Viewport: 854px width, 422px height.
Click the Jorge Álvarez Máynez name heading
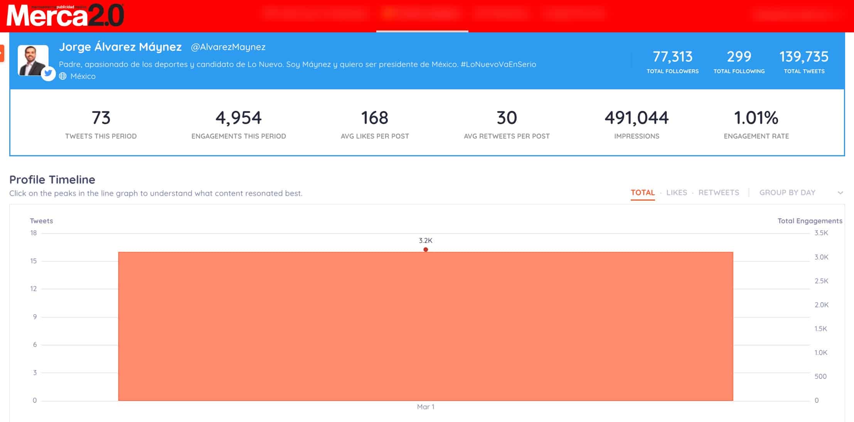coord(120,47)
